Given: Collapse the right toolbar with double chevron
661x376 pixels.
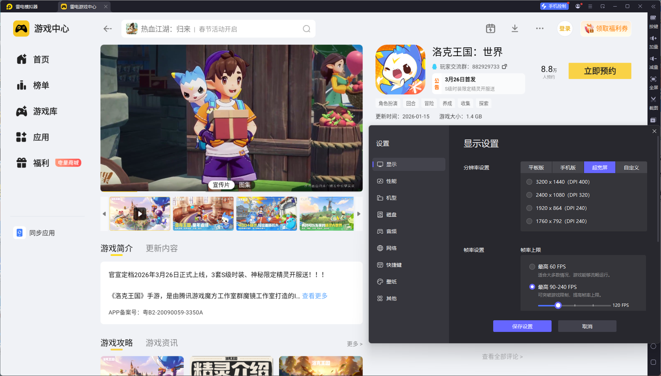Looking at the screenshot, I should [x=653, y=6].
